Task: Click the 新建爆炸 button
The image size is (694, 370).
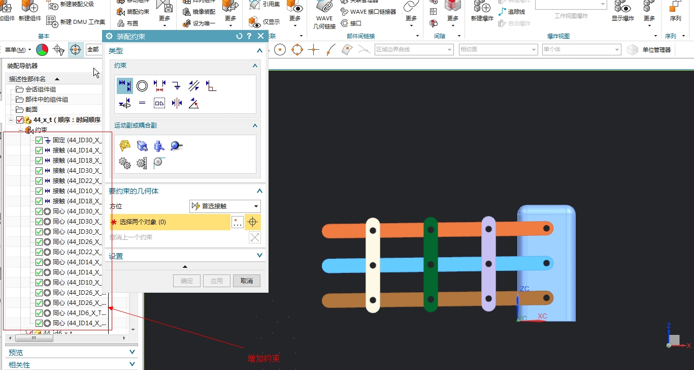Action: pyautogui.click(x=482, y=11)
